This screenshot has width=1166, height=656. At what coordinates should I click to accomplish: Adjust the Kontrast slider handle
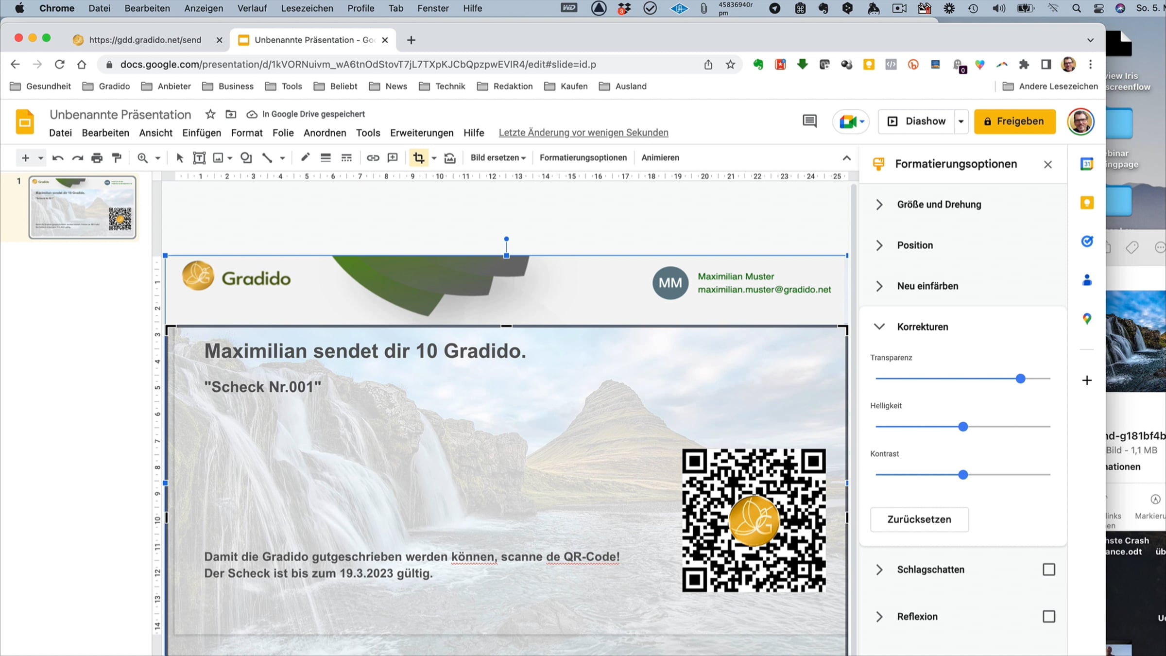[963, 475]
